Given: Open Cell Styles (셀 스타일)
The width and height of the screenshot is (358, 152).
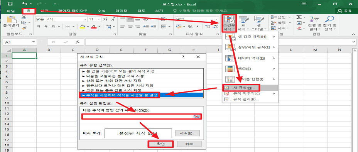Looking at the screenshot, I should [x=259, y=23].
